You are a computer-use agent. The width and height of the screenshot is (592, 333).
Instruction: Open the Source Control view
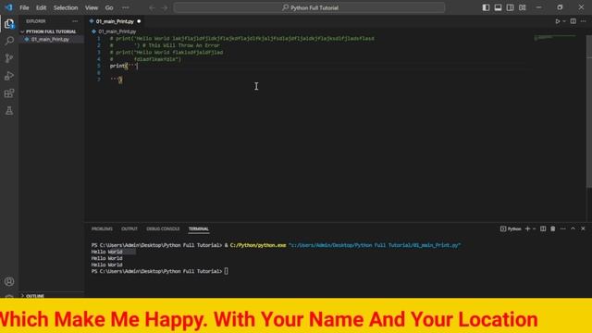click(x=9, y=58)
